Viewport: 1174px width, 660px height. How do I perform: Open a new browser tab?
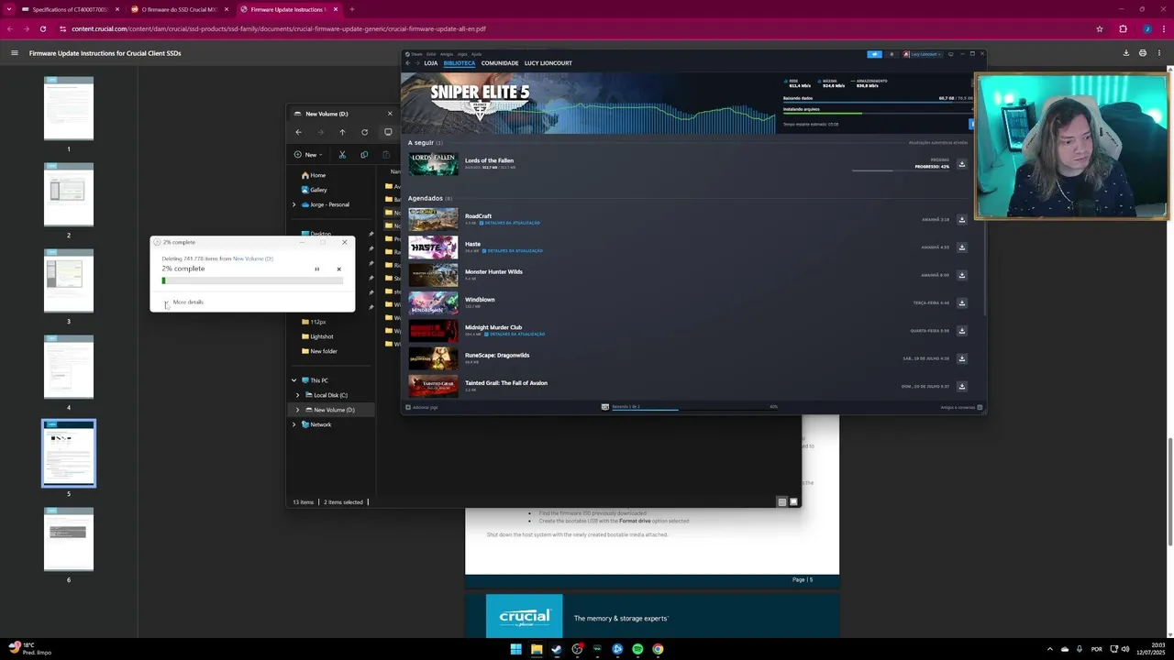tap(351, 9)
